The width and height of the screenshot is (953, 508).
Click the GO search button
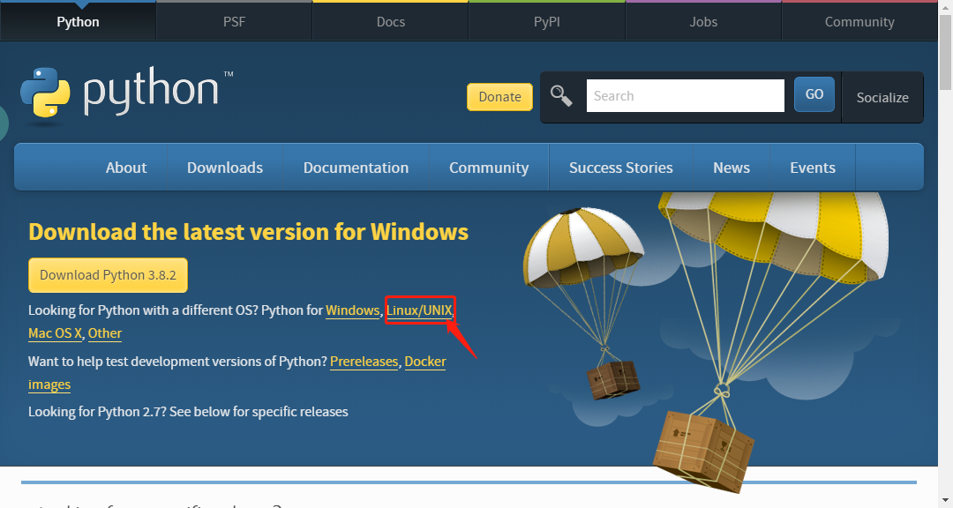814,94
